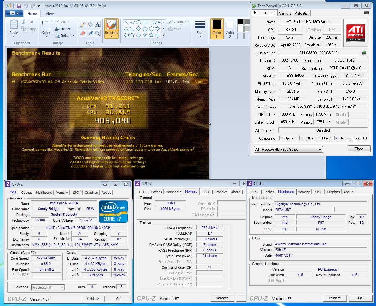The height and width of the screenshot is (306, 376).
Task: Click the Select rectangle selection icon
Action: (47, 24)
